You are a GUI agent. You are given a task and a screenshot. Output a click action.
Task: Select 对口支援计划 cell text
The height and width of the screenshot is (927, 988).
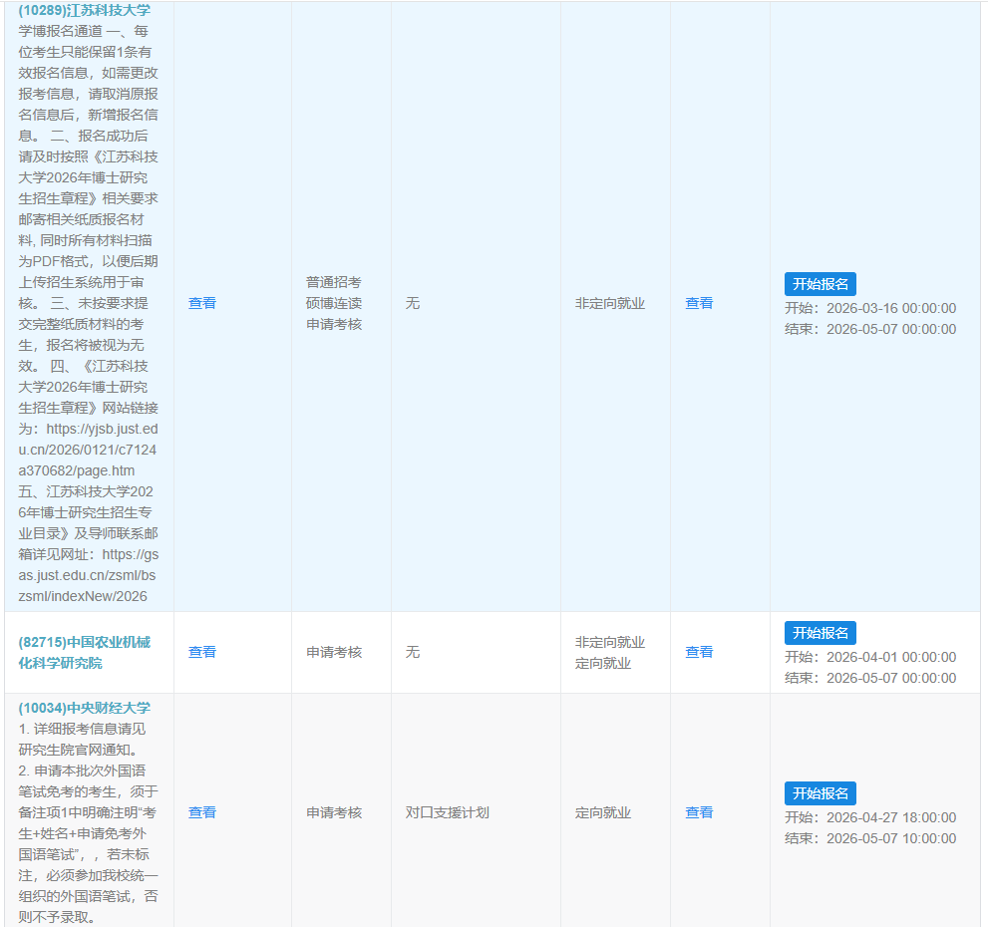tap(448, 812)
